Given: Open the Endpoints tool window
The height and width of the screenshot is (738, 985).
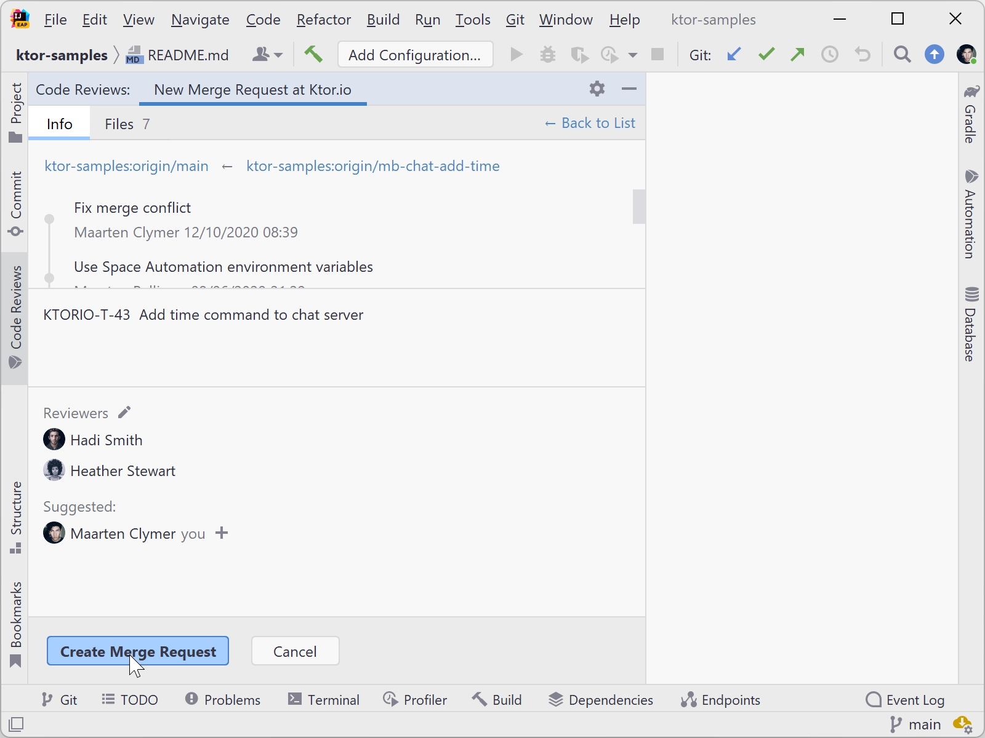Looking at the screenshot, I should pyautogui.click(x=721, y=700).
